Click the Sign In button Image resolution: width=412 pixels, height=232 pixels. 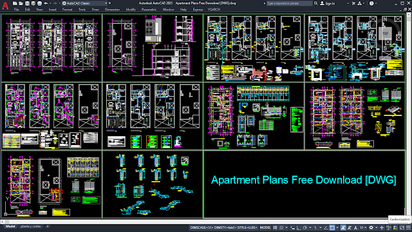[x=328, y=3]
